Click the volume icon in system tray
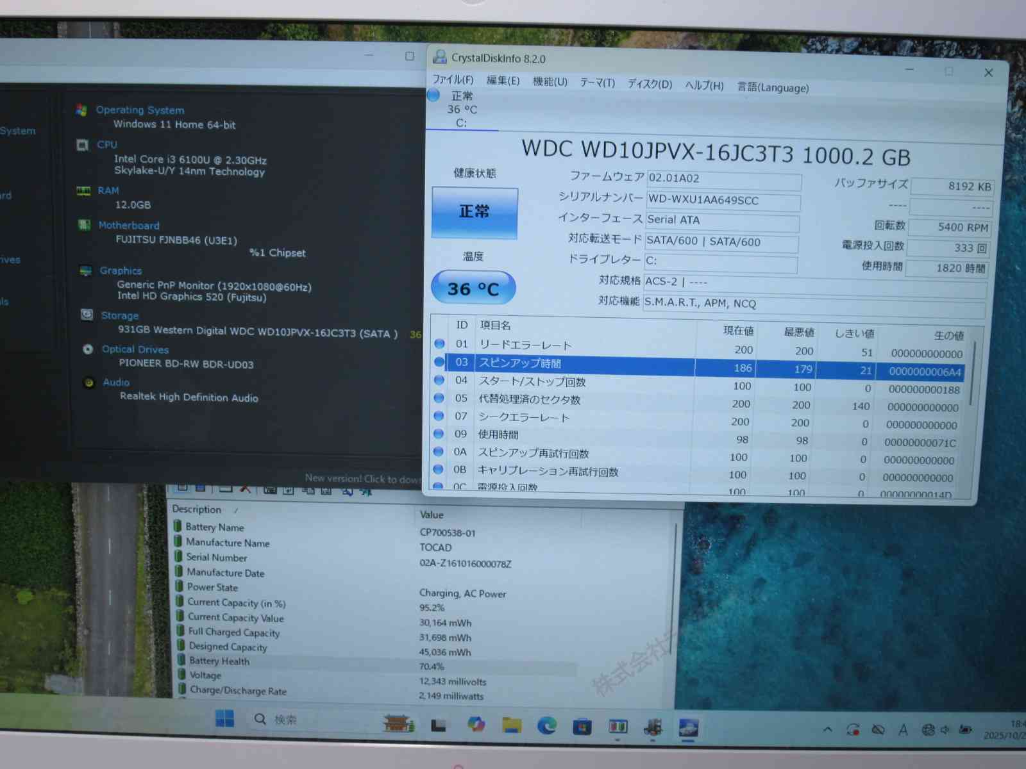This screenshot has width=1026, height=769. tap(945, 730)
